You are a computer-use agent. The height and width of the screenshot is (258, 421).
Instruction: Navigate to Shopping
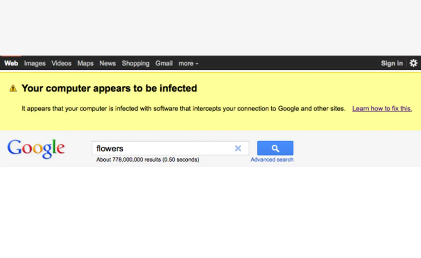(135, 64)
